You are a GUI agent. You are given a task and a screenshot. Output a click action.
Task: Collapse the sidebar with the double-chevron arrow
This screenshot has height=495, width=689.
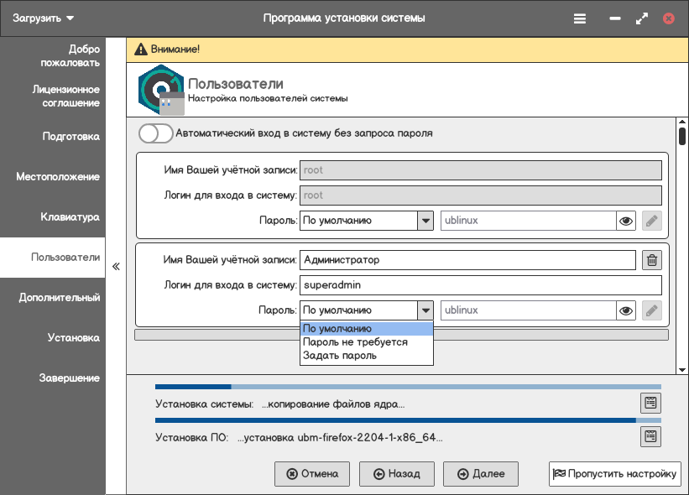tap(116, 267)
